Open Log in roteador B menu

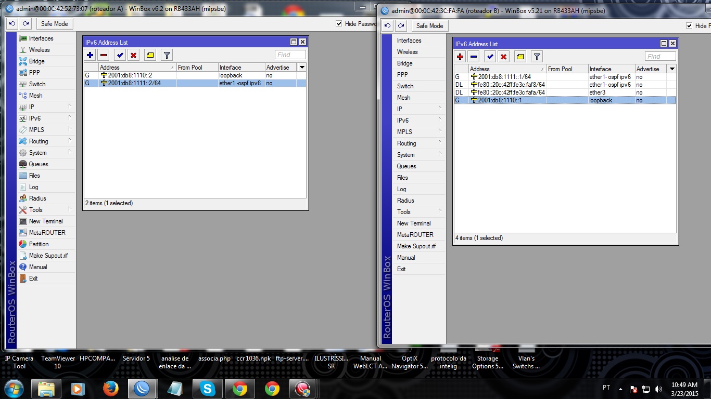click(x=419, y=189)
